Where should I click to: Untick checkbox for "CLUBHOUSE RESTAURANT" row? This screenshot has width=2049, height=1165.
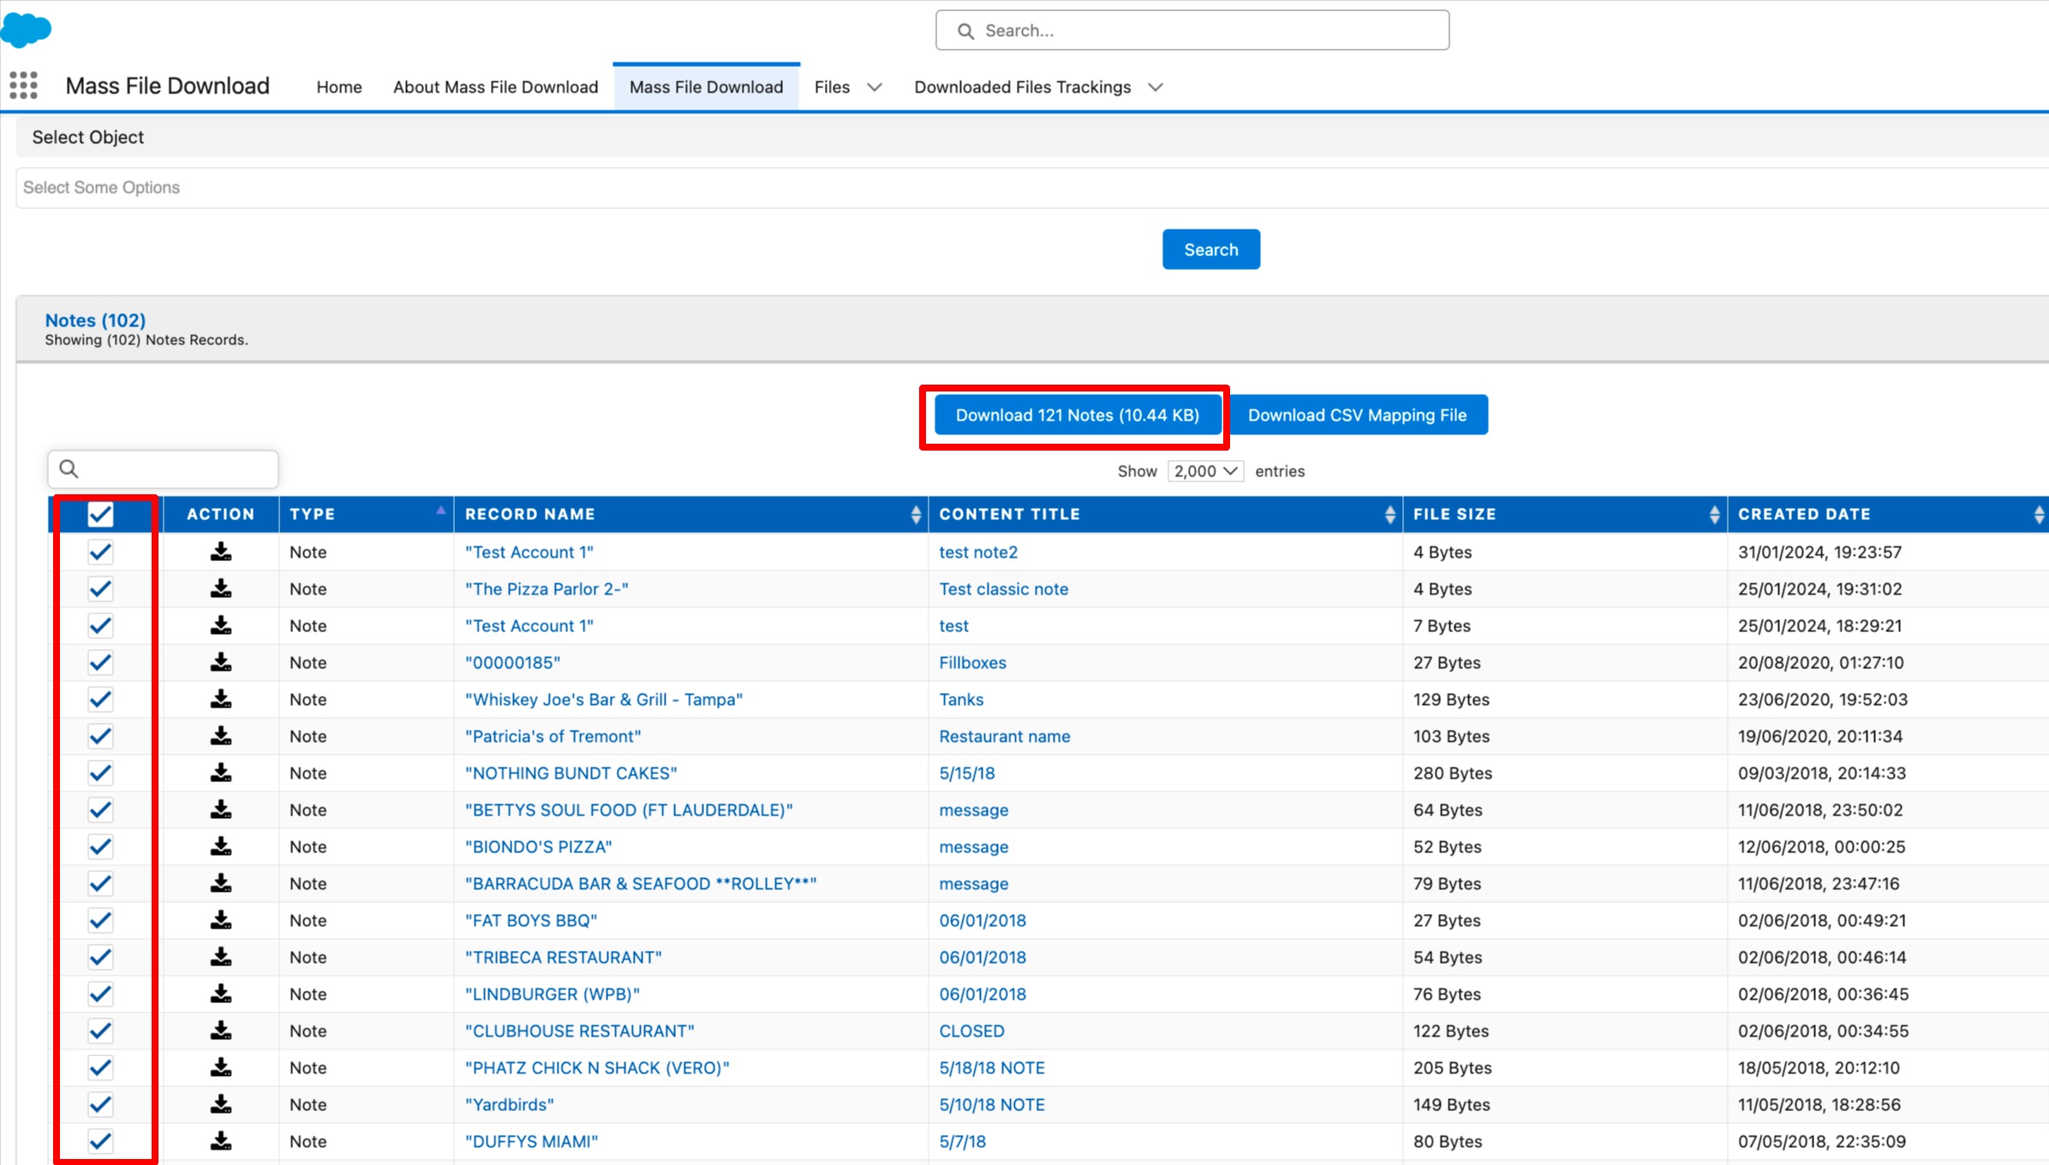tap(100, 1031)
